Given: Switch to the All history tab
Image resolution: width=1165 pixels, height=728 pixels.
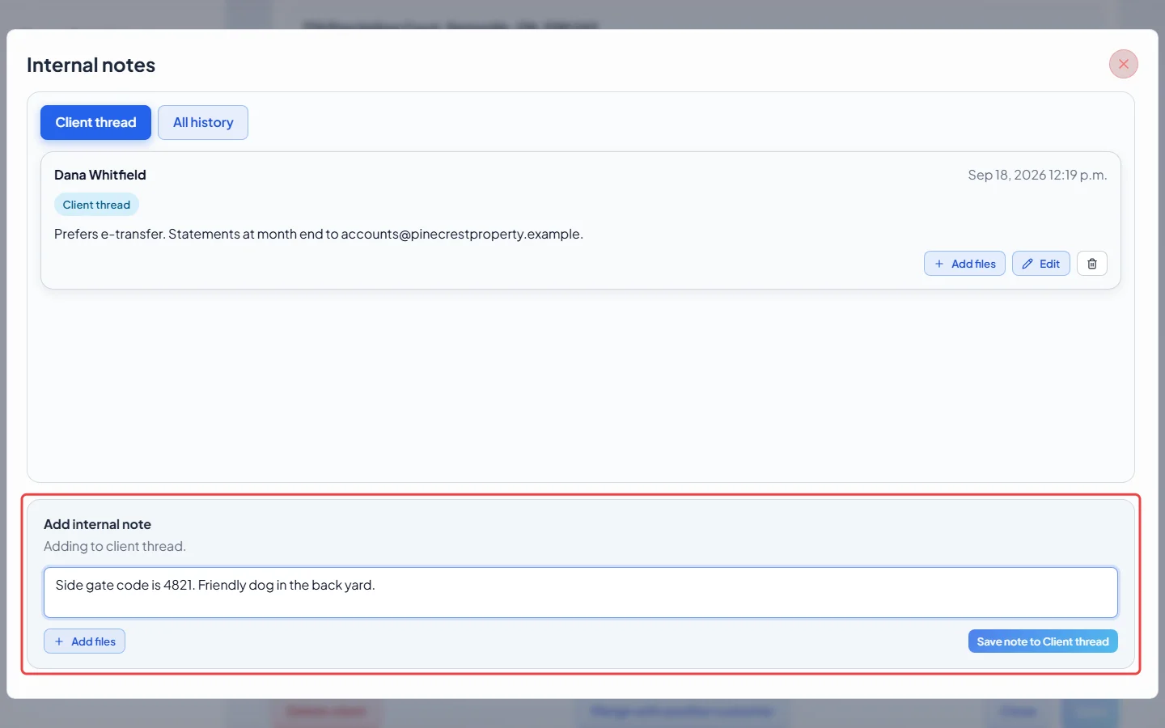Looking at the screenshot, I should coord(203,122).
